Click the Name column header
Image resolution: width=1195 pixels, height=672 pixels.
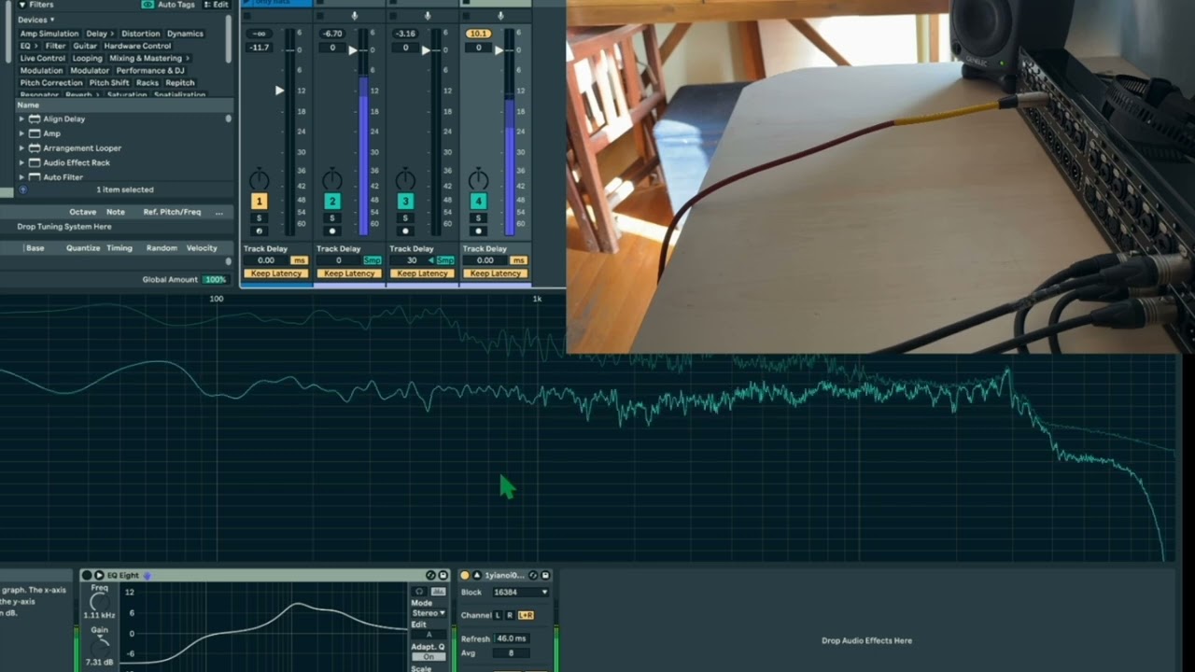(x=28, y=105)
